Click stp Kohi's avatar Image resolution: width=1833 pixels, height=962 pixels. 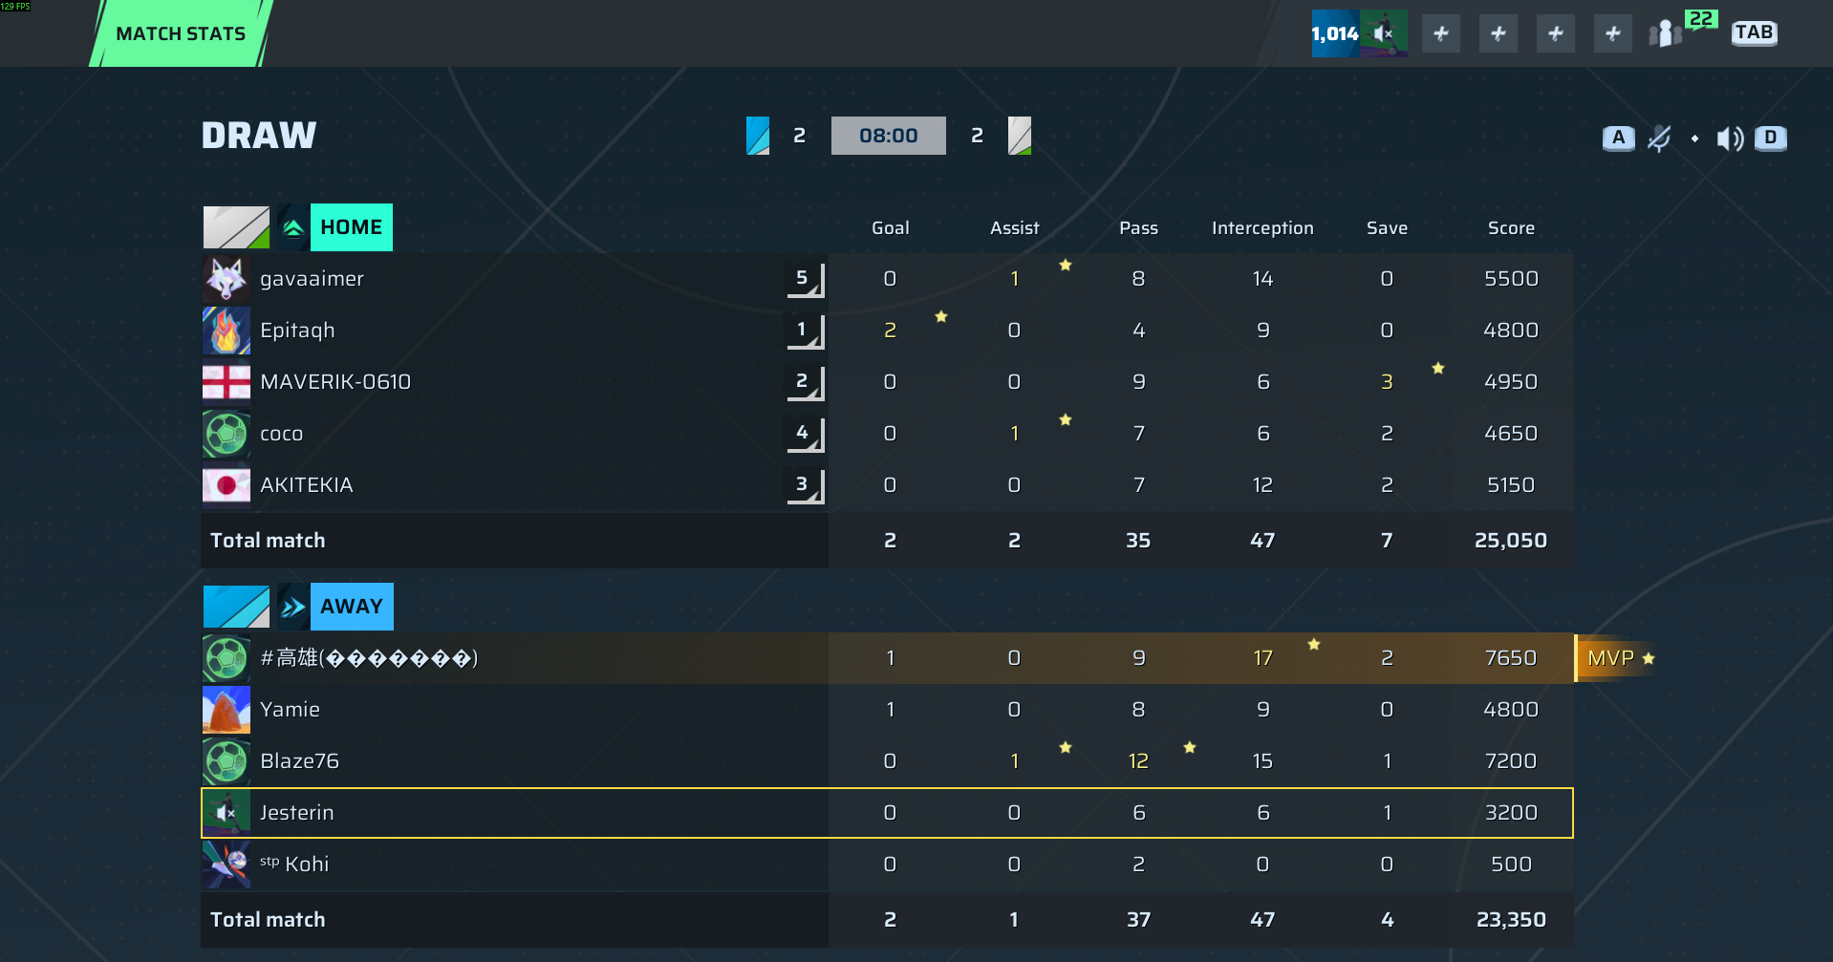226,865
